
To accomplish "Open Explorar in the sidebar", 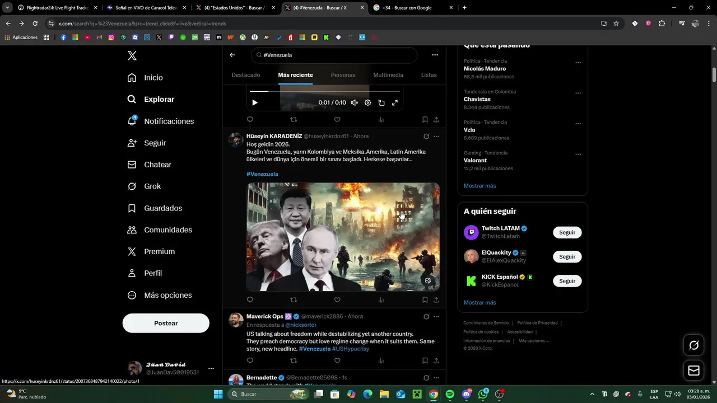I will (151, 99).
